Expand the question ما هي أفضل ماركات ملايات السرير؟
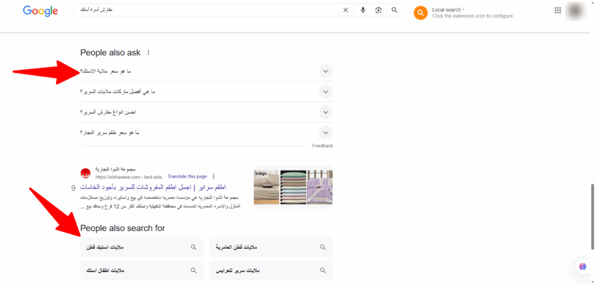 click(326, 92)
